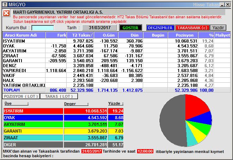Click total Fark value 886.488
Image resolution: width=233 pixels, height=160 pixels.
[x=58, y=90]
